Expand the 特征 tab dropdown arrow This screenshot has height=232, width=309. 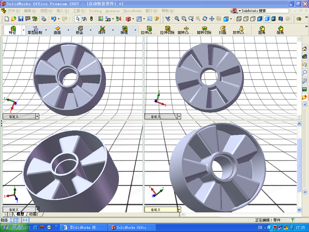24,30
